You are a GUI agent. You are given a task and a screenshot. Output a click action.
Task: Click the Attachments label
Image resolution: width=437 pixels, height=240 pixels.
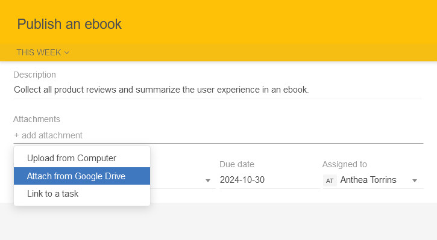(x=37, y=119)
